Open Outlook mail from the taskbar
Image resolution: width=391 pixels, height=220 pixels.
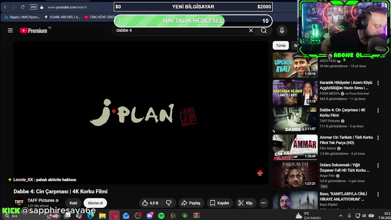coord(126,216)
